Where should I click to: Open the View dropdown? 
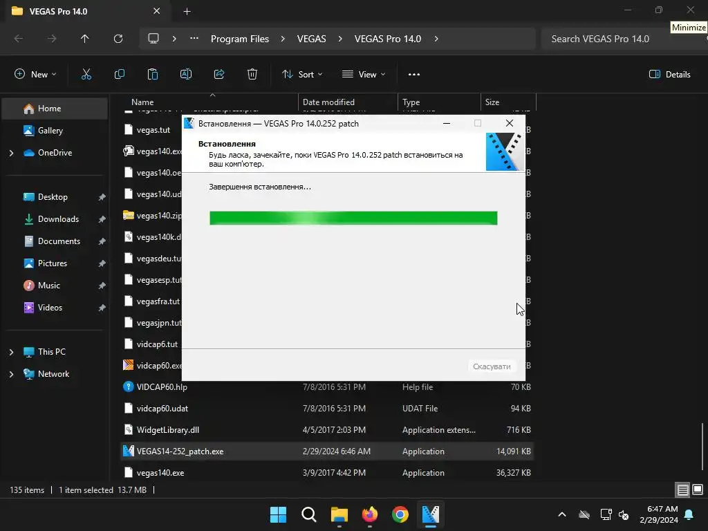tap(364, 75)
